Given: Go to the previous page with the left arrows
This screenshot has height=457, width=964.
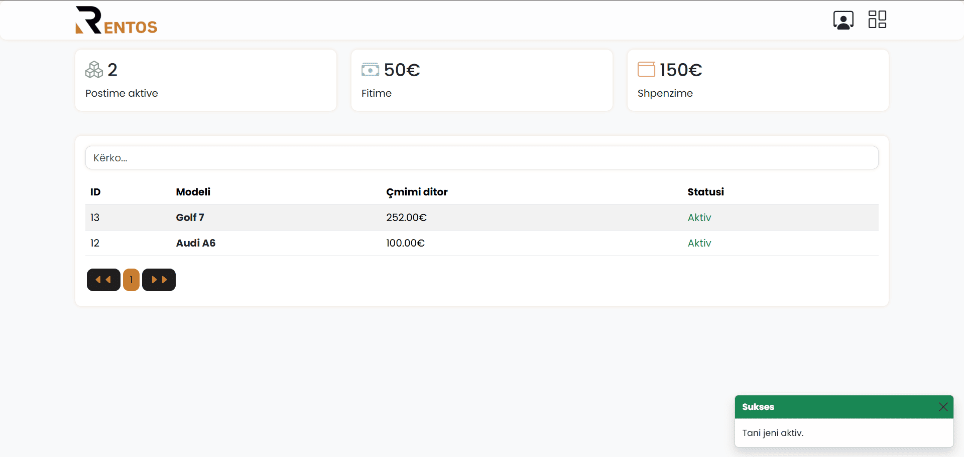Looking at the screenshot, I should point(103,280).
